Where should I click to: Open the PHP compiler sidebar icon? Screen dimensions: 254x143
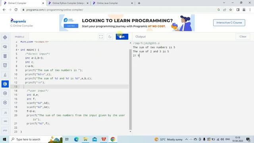5,130
